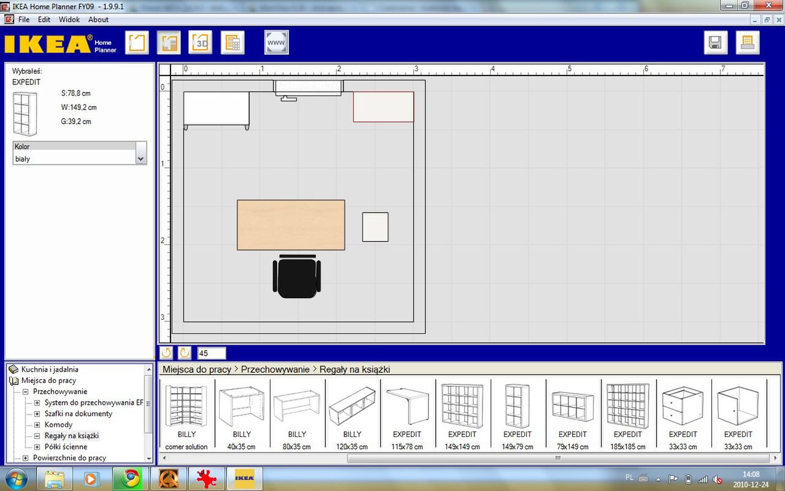785x491 pixels.
Task: Click the muted volume tray icon
Action: pos(718,479)
